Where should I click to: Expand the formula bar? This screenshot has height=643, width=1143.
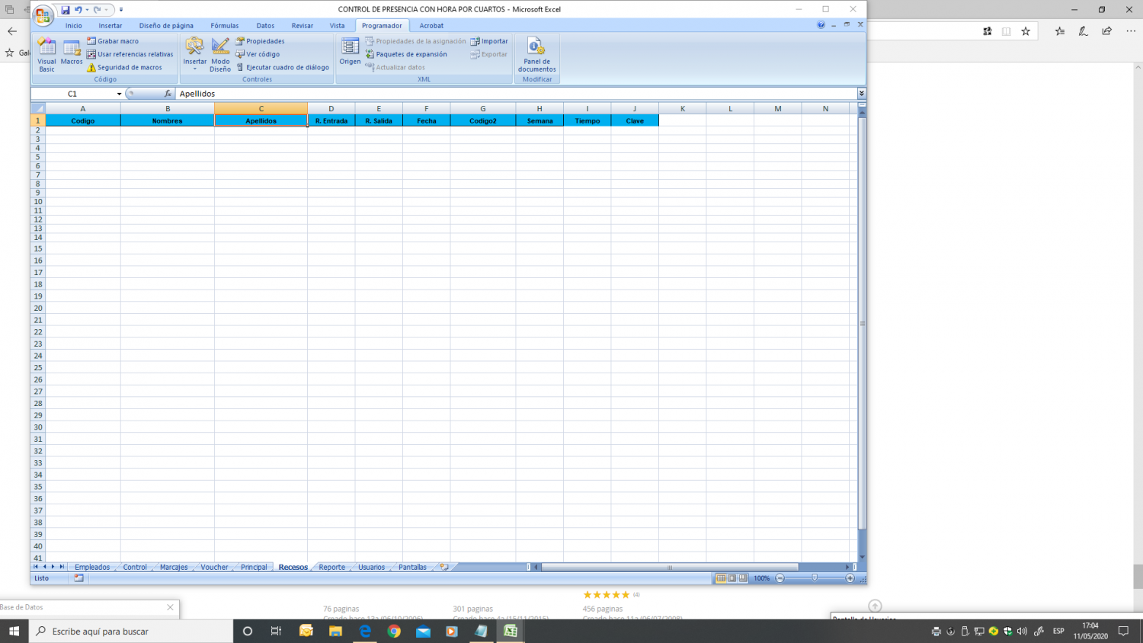[861, 94]
